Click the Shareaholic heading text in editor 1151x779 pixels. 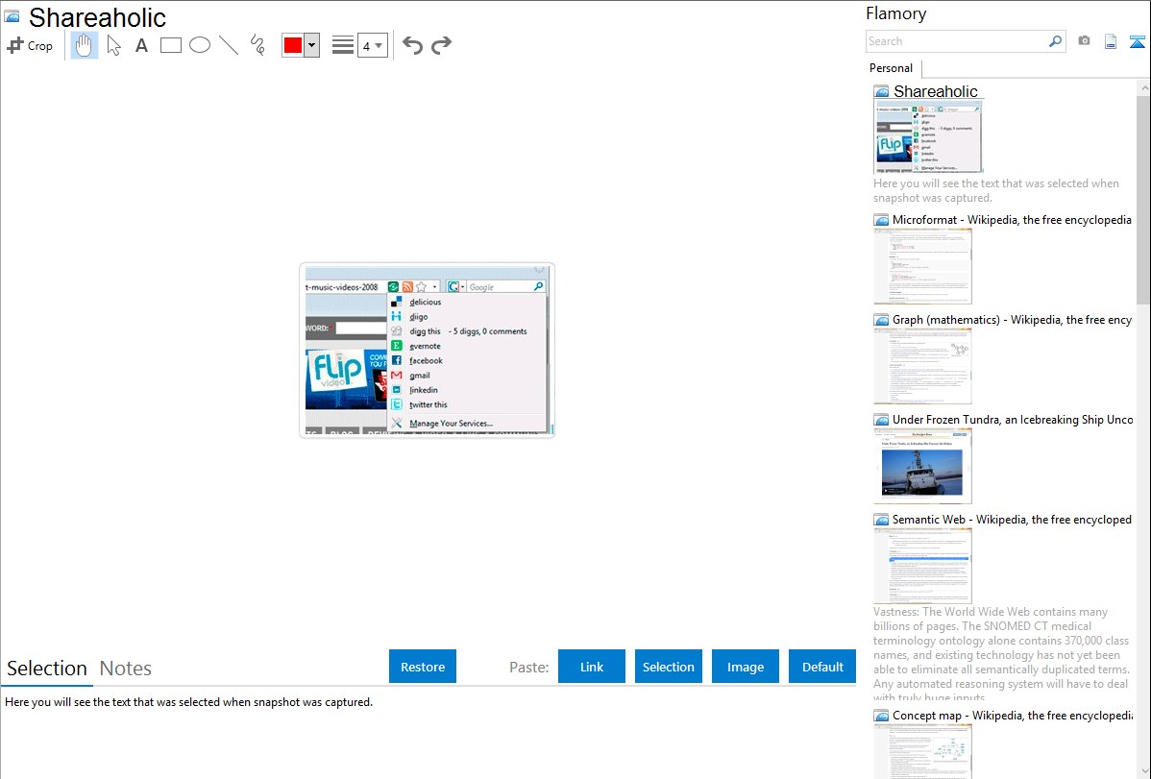(x=98, y=17)
